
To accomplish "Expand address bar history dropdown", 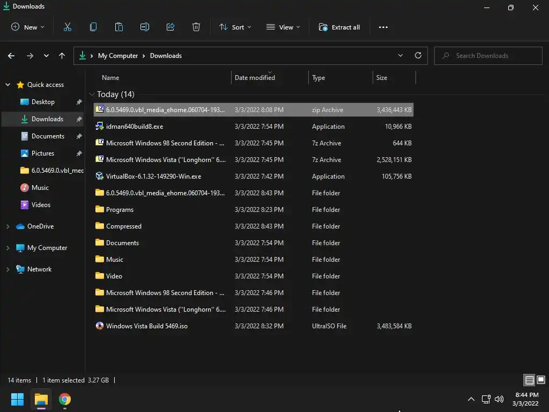I will pos(400,55).
